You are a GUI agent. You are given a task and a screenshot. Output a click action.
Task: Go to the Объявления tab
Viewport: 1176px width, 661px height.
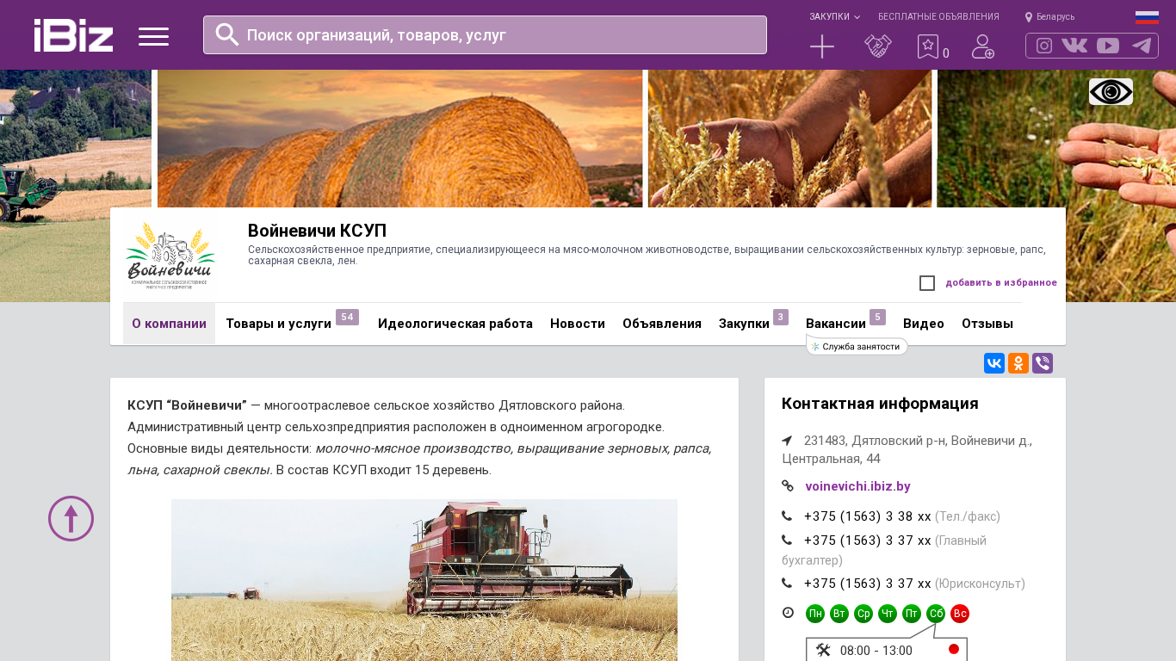(662, 324)
